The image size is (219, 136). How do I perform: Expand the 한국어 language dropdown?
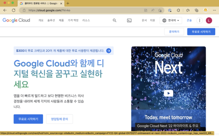coord(171,21)
